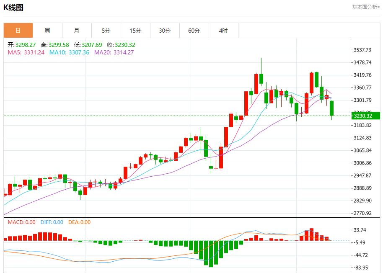
Task: Switch to the 60分 chart tab
Action: [x=194, y=31]
